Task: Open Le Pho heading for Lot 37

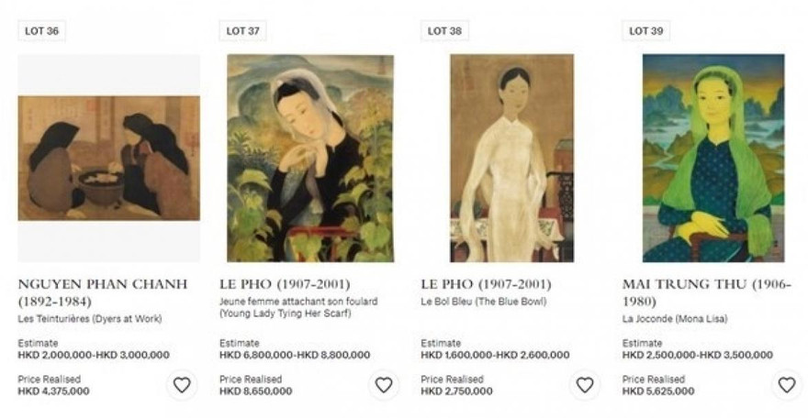Action: tap(285, 284)
